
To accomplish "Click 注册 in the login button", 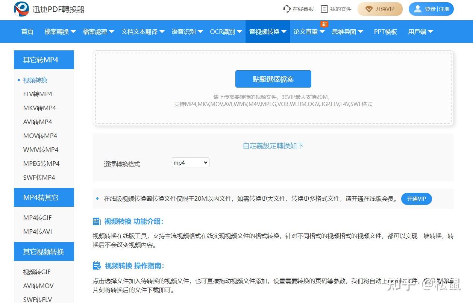I will pyautogui.click(x=444, y=9).
